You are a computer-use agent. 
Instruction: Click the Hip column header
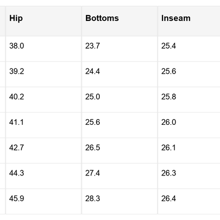point(16,18)
